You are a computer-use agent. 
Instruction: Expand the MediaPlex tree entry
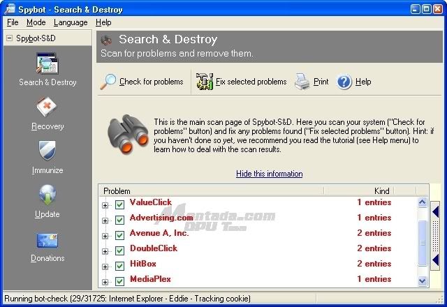(105, 282)
